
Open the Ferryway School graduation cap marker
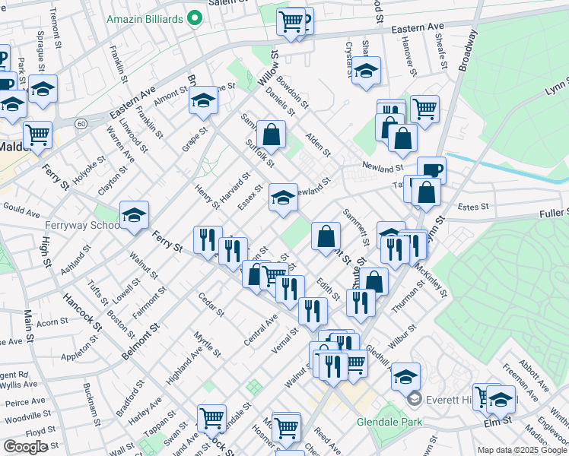point(134,215)
